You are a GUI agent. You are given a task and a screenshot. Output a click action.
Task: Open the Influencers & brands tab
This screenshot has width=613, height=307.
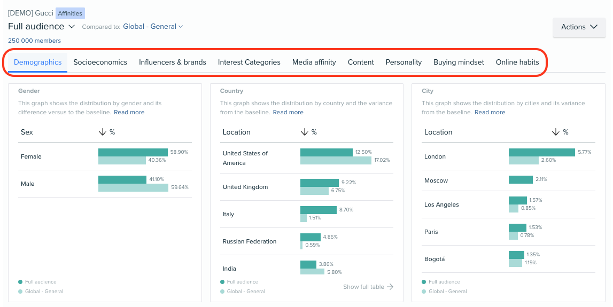tap(173, 62)
